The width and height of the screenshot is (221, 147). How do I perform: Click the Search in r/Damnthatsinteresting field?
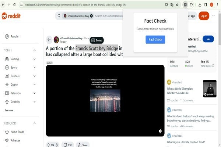coord(109,16)
